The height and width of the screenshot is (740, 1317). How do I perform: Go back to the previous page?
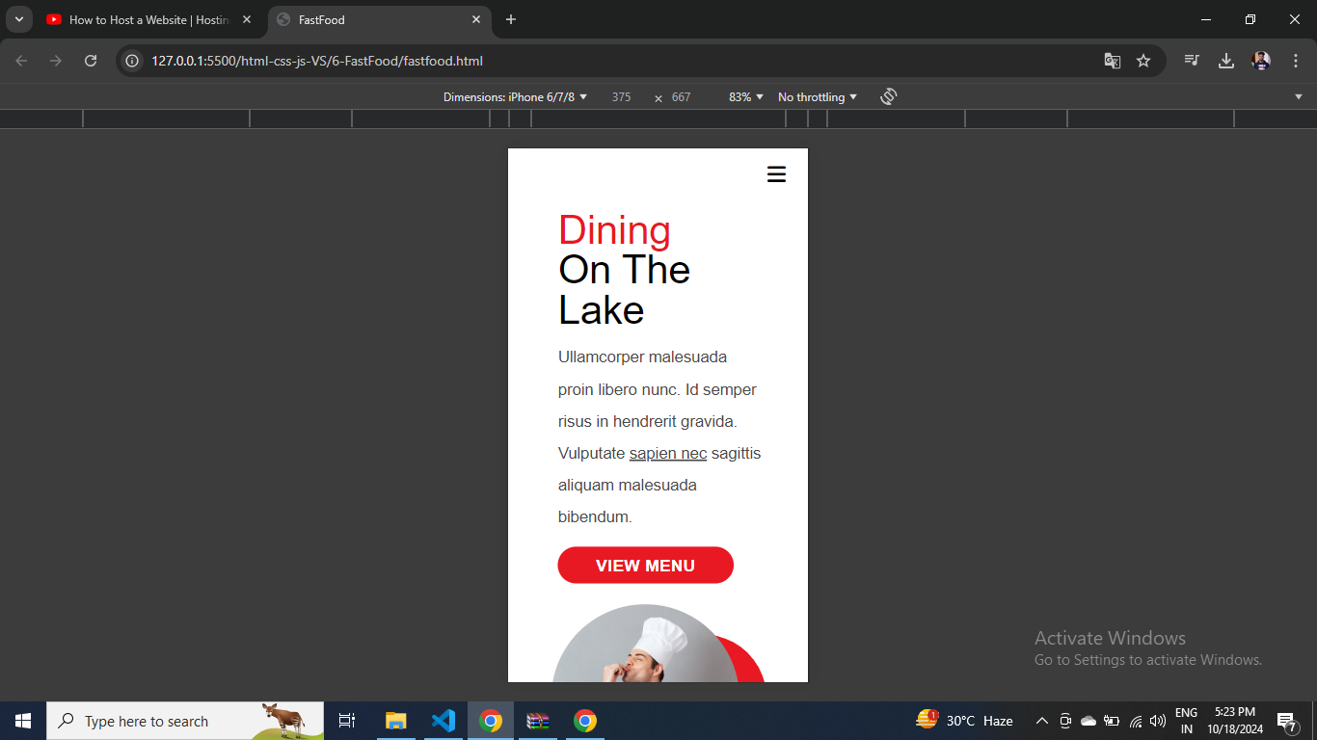[x=21, y=61]
